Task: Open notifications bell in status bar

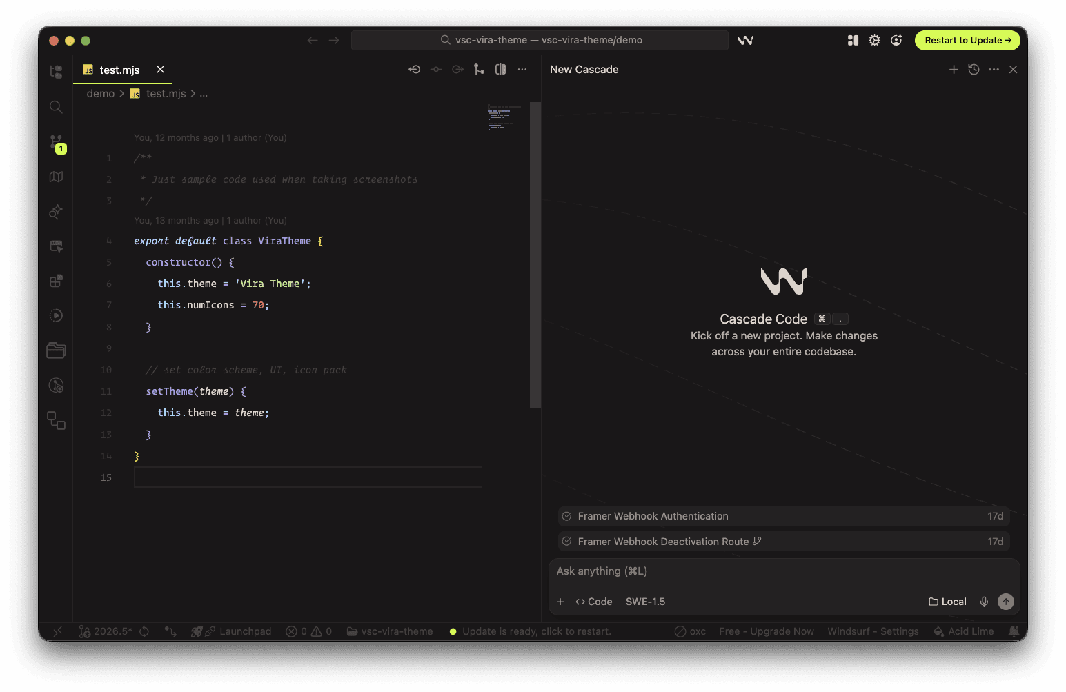Action: point(1014,631)
